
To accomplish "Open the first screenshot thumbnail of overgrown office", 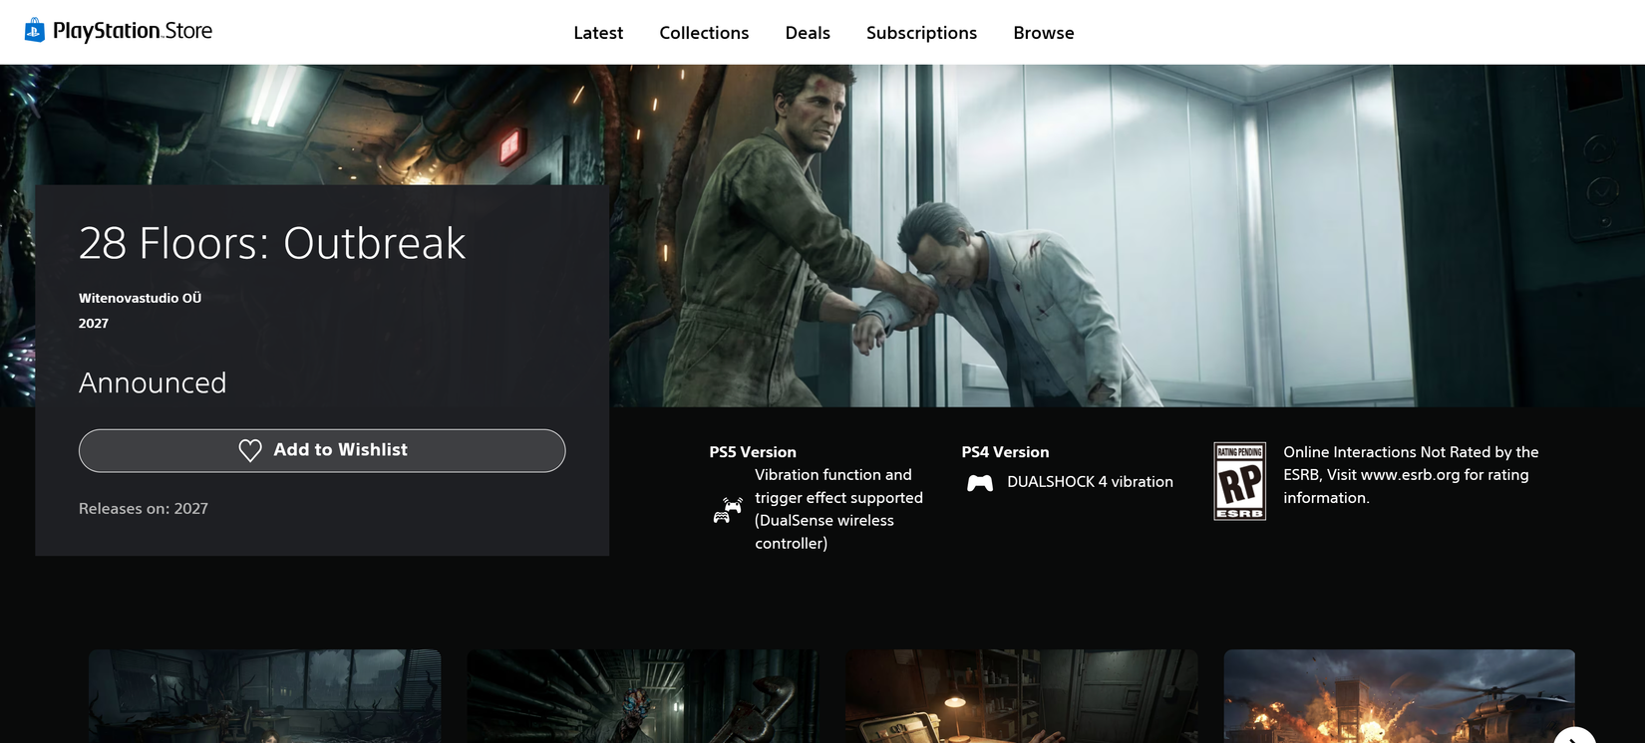I will coord(264,696).
